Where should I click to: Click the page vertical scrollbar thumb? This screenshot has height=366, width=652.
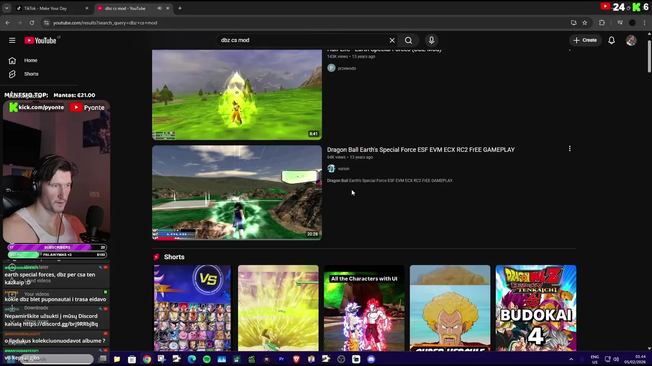tap(649, 57)
